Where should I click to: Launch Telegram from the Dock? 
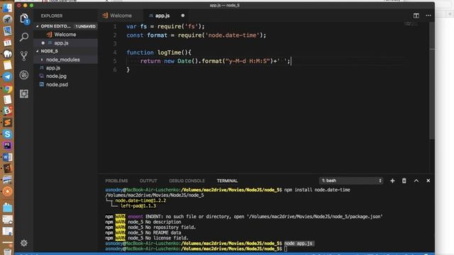click(x=8, y=76)
